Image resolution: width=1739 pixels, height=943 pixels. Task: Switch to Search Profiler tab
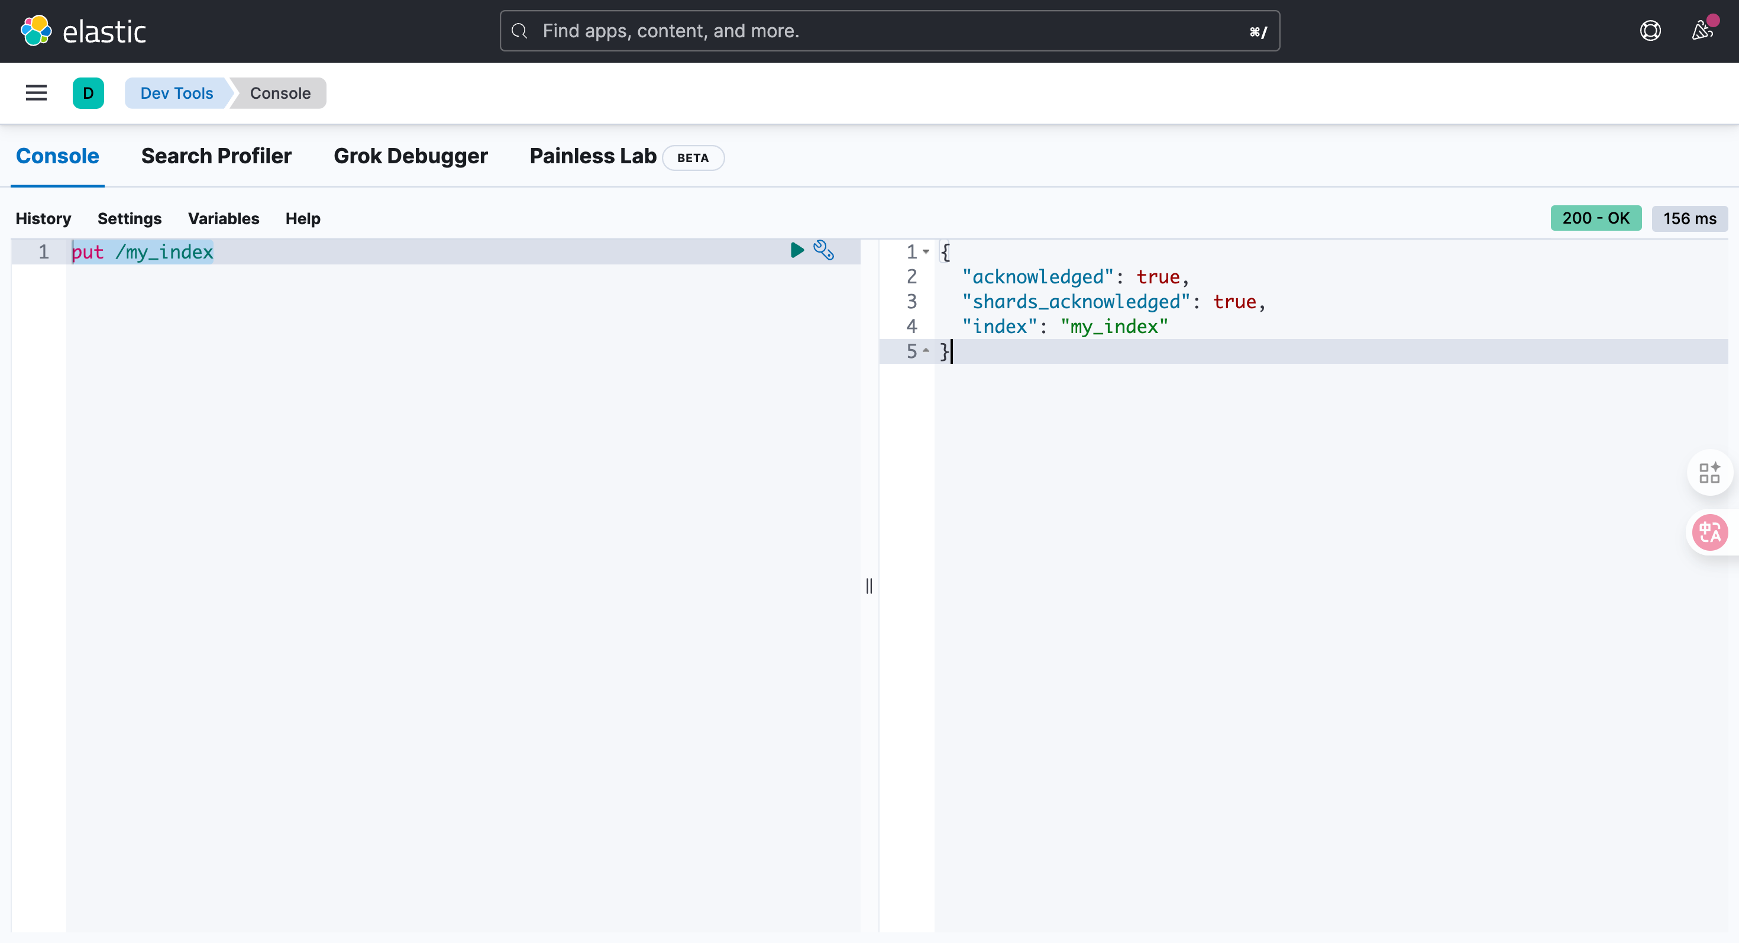point(216,156)
